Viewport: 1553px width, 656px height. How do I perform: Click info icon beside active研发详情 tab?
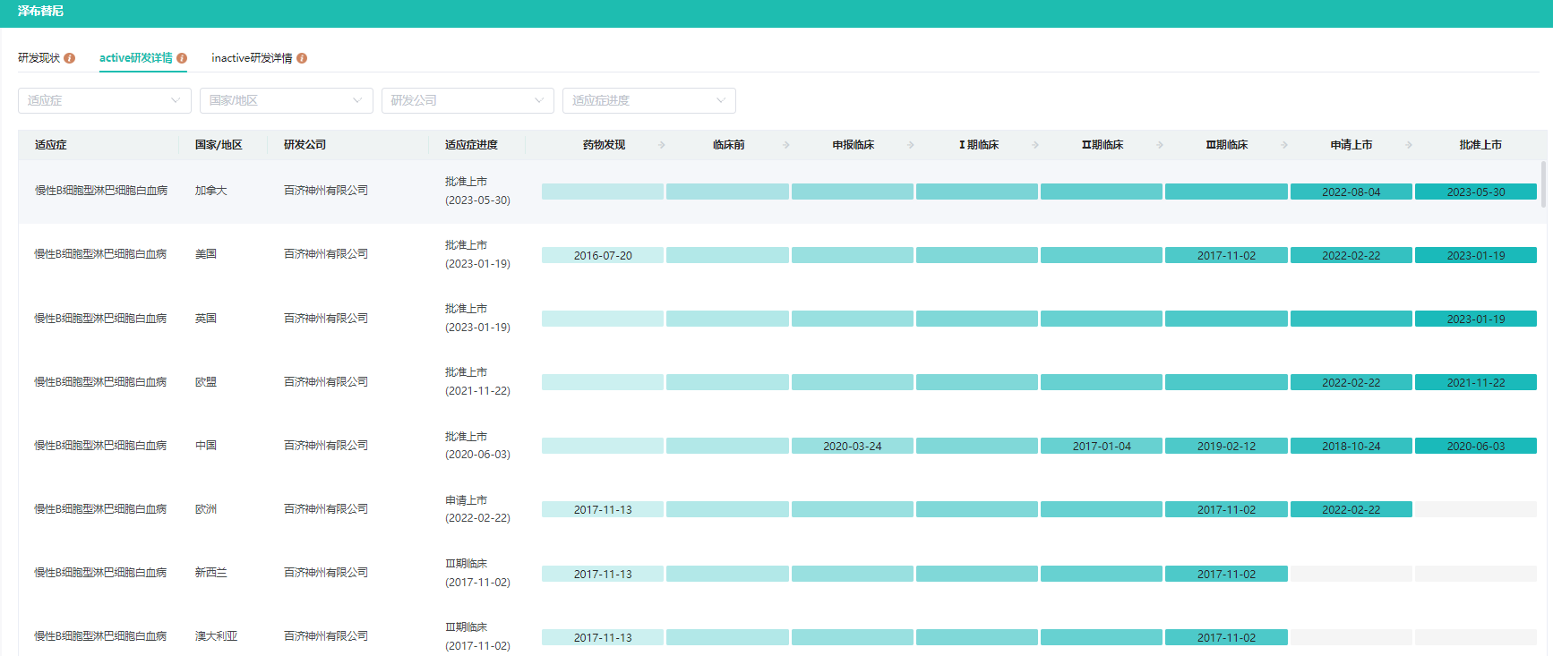pyautogui.click(x=182, y=58)
